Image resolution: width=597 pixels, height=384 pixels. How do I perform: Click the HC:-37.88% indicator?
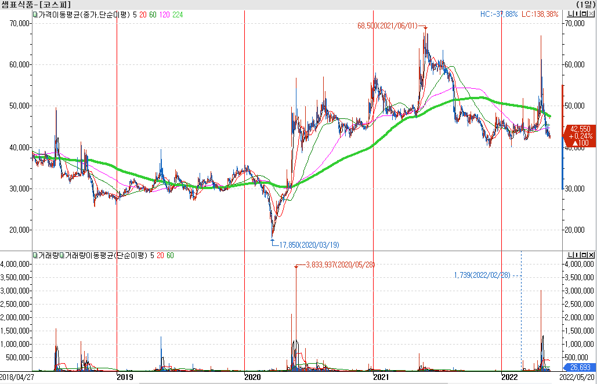coord(499,15)
